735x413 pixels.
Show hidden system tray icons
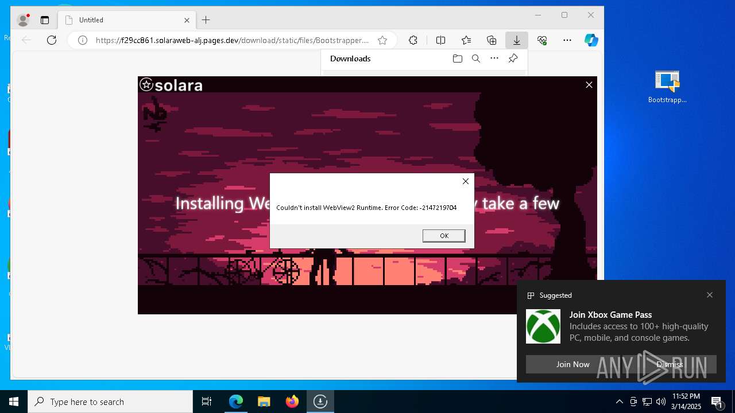(x=619, y=402)
